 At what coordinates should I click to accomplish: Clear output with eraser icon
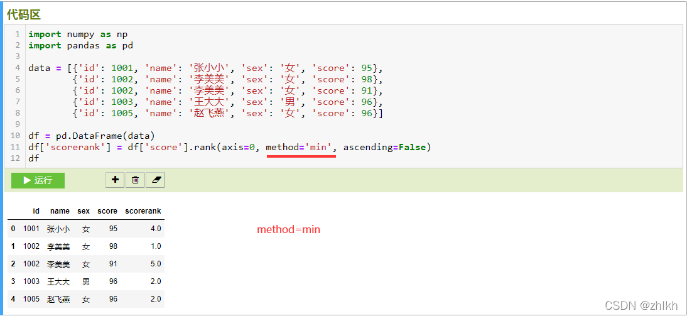[x=155, y=180]
